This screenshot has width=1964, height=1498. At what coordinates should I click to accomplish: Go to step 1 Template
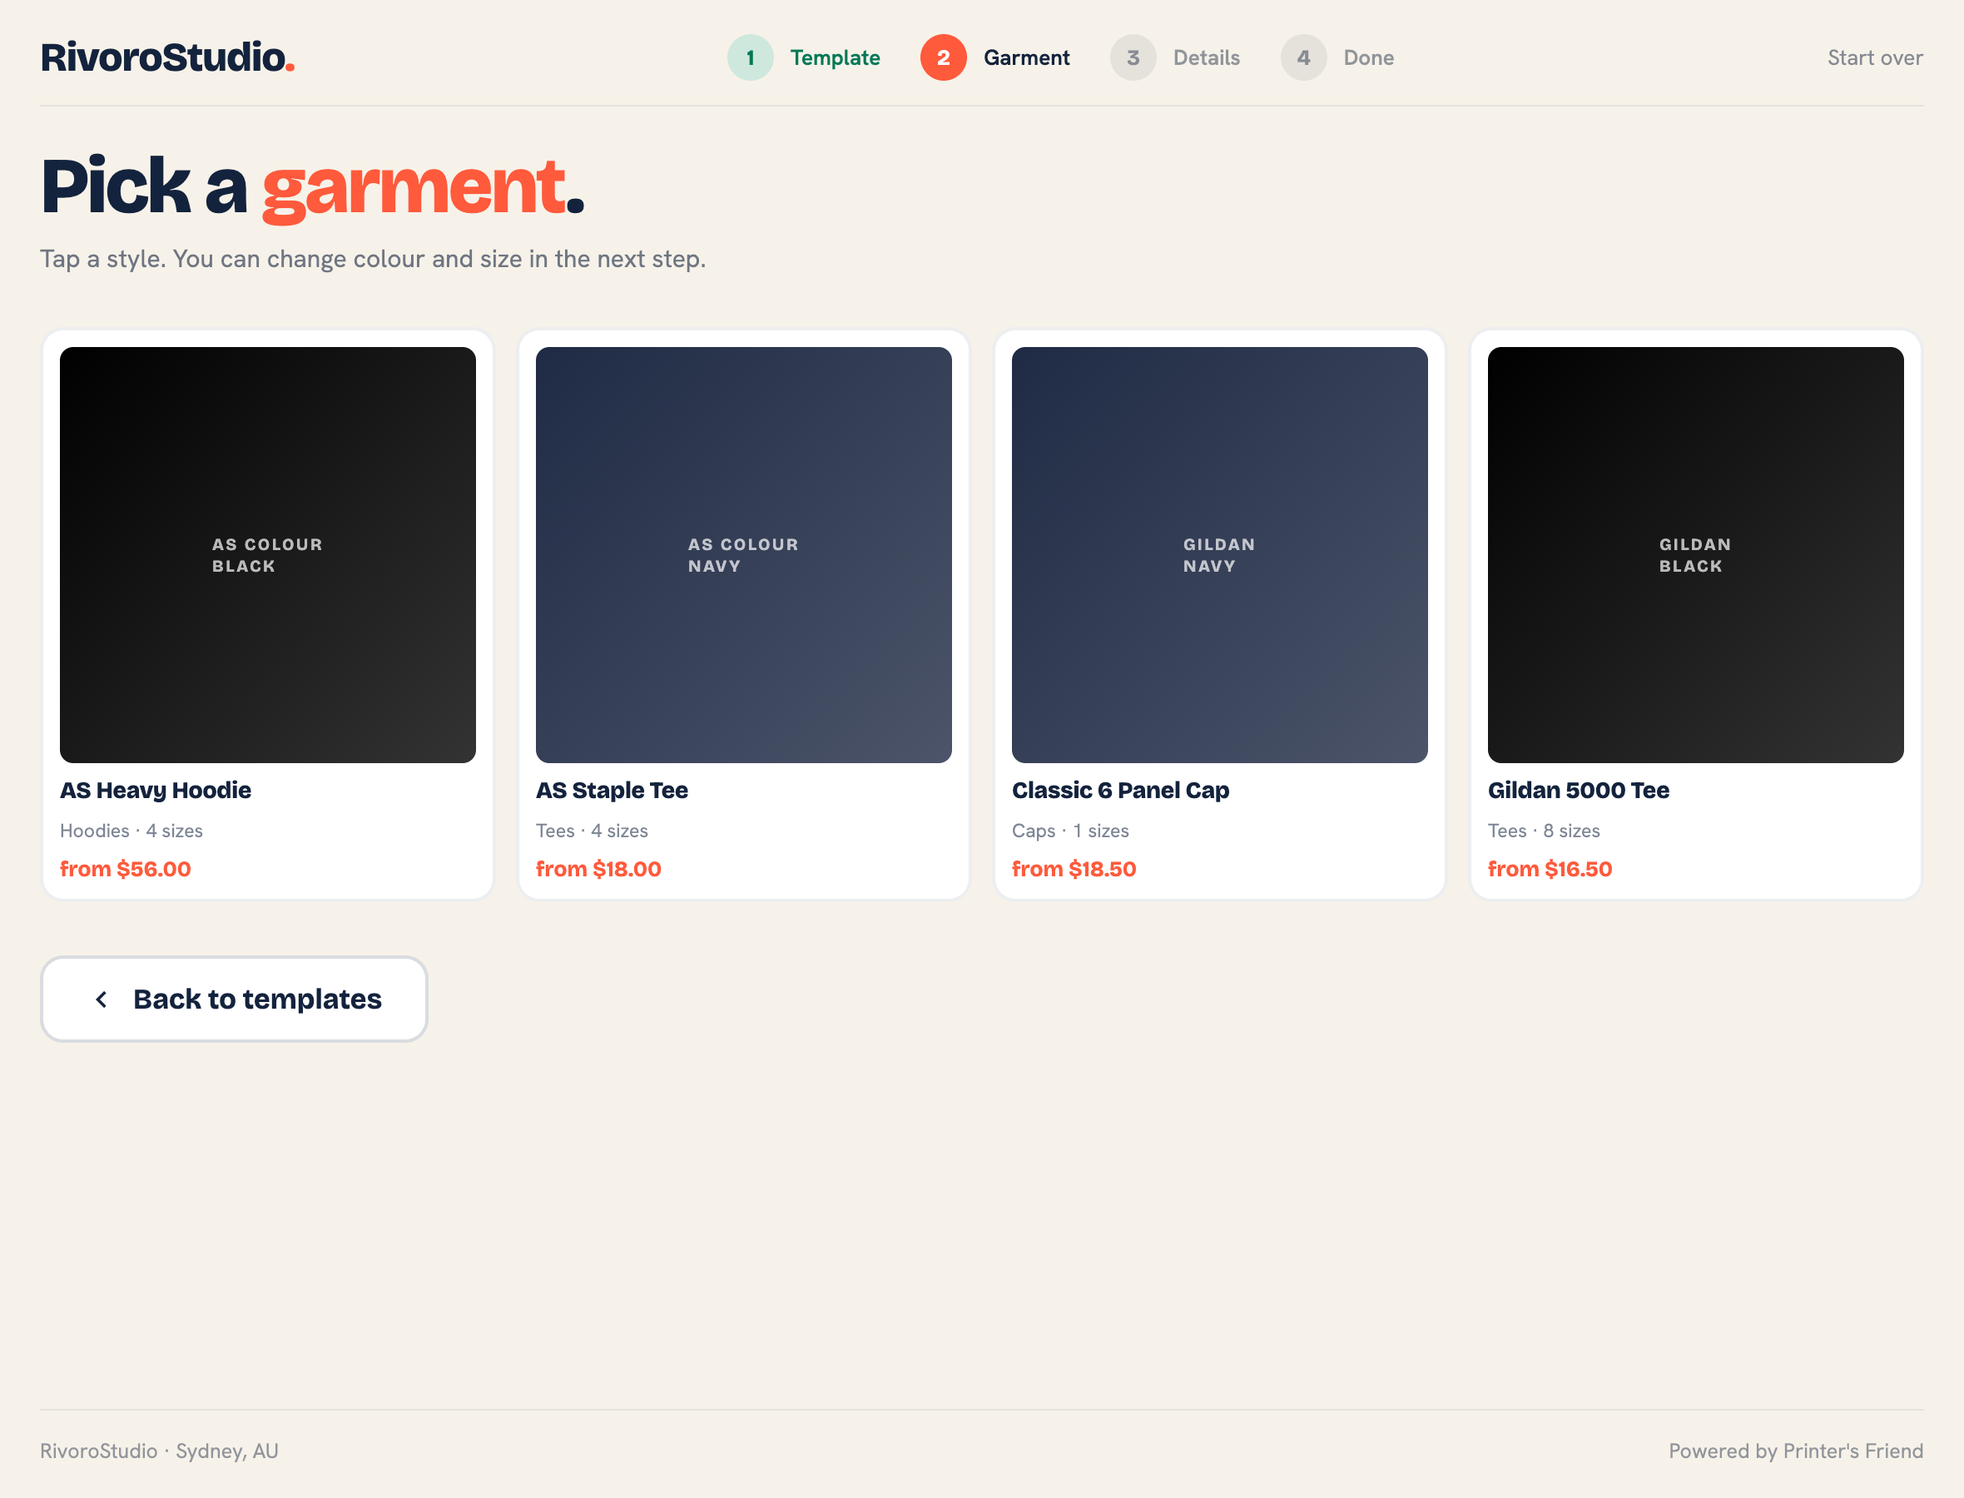pos(804,58)
